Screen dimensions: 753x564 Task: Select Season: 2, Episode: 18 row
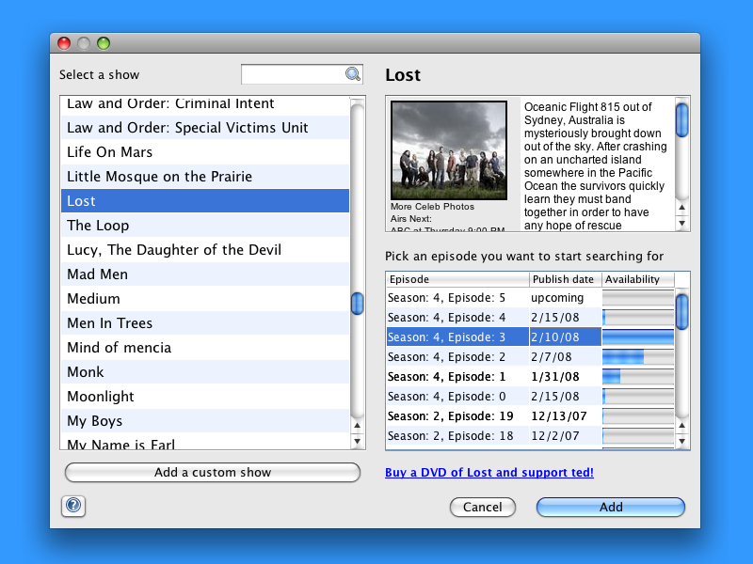tap(530, 435)
